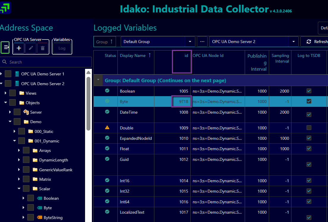
Task: Click the address space Search field
Action: 48,62
